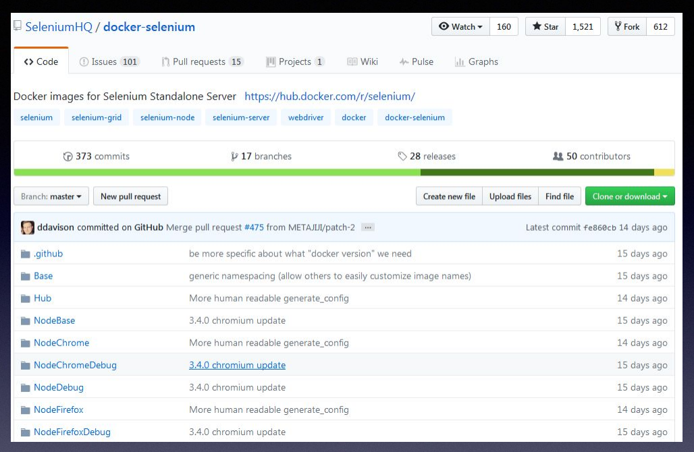Select the selenium-grid topic tag
Viewport: 694px width, 452px height.
[97, 117]
